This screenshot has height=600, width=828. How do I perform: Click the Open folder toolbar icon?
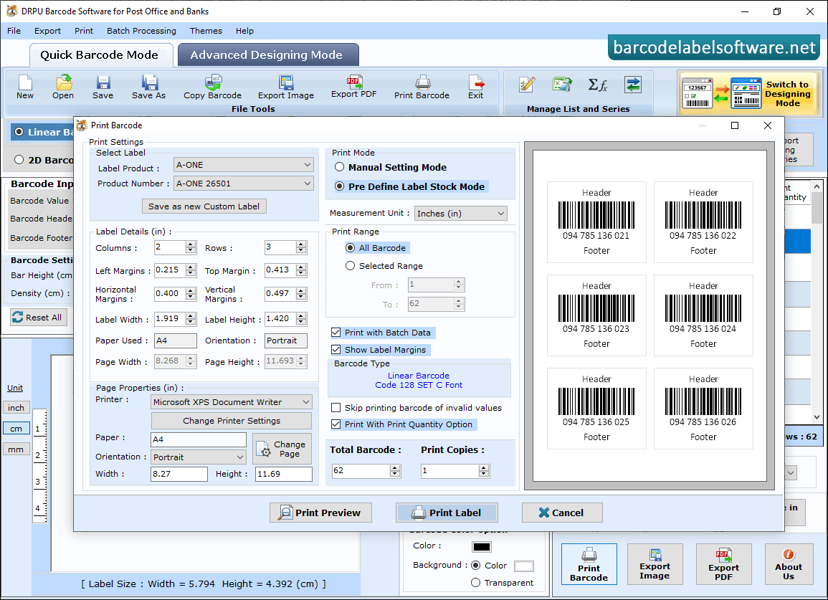(63, 87)
